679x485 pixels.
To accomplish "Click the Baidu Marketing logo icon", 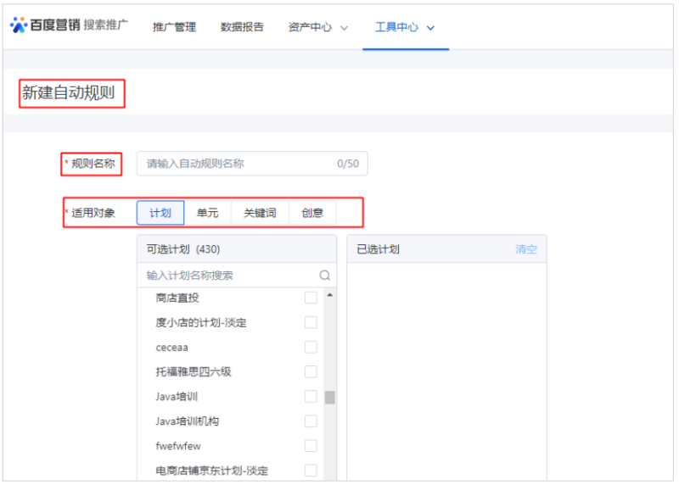I will 19,25.
